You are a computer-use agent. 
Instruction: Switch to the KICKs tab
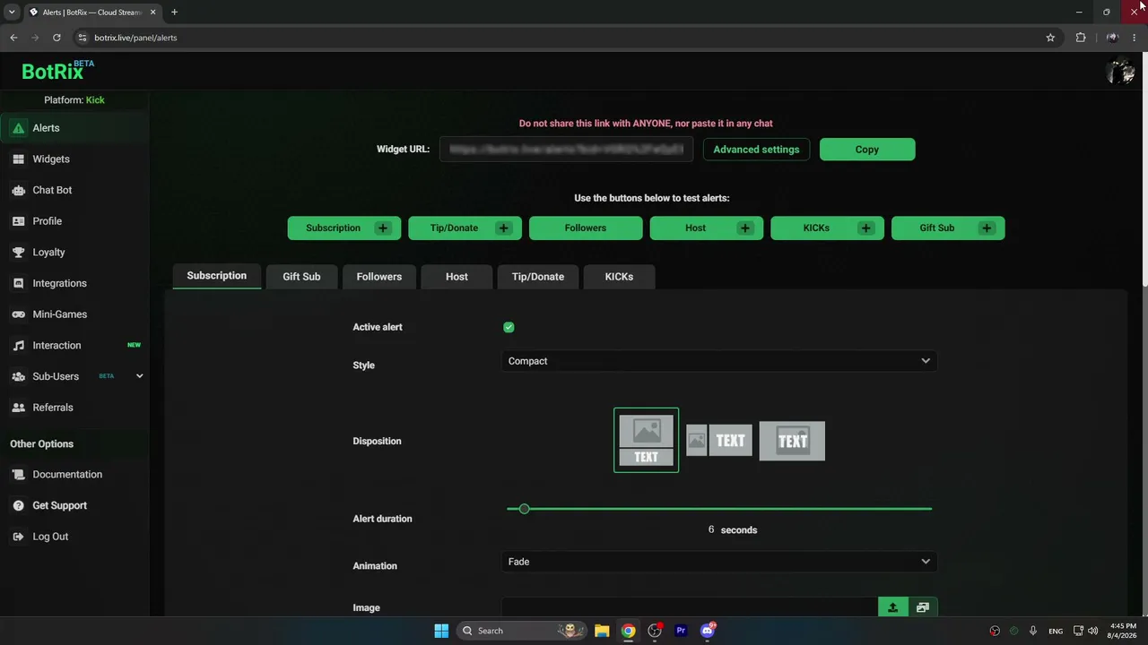(x=619, y=277)
